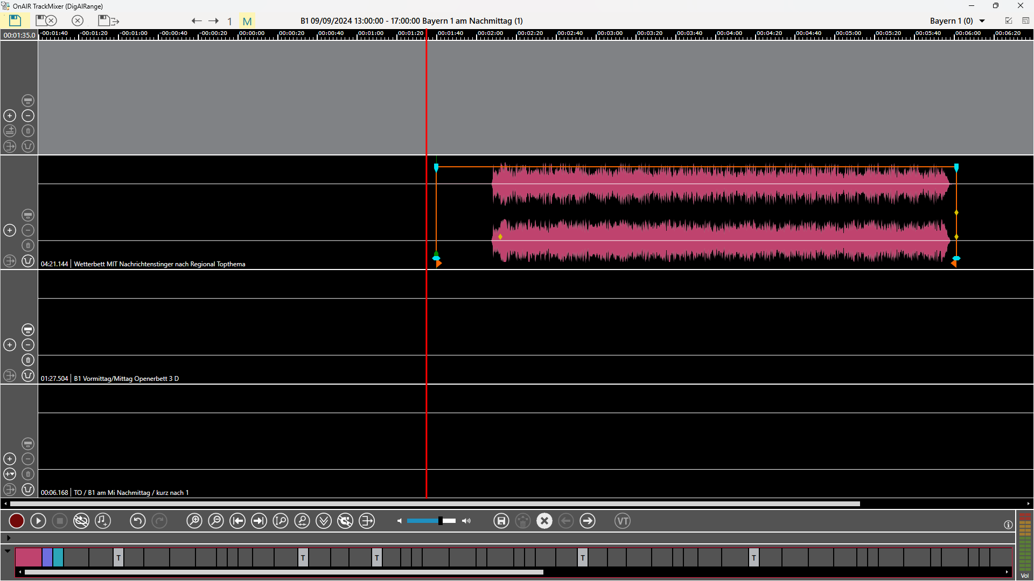This screenshot has height=581, width=1034.
Task: Click the red Record button
Action: [17, 521]
